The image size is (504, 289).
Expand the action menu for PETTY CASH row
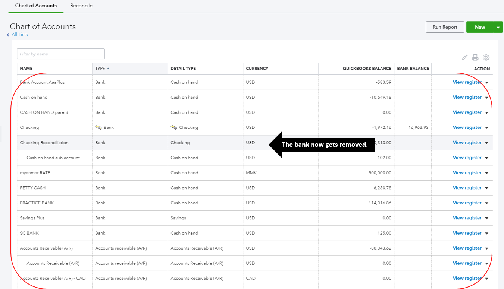point(486,188)
